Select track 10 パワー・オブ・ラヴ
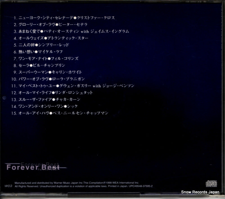The width and height of the screenshot is (225, 199). 33,79
